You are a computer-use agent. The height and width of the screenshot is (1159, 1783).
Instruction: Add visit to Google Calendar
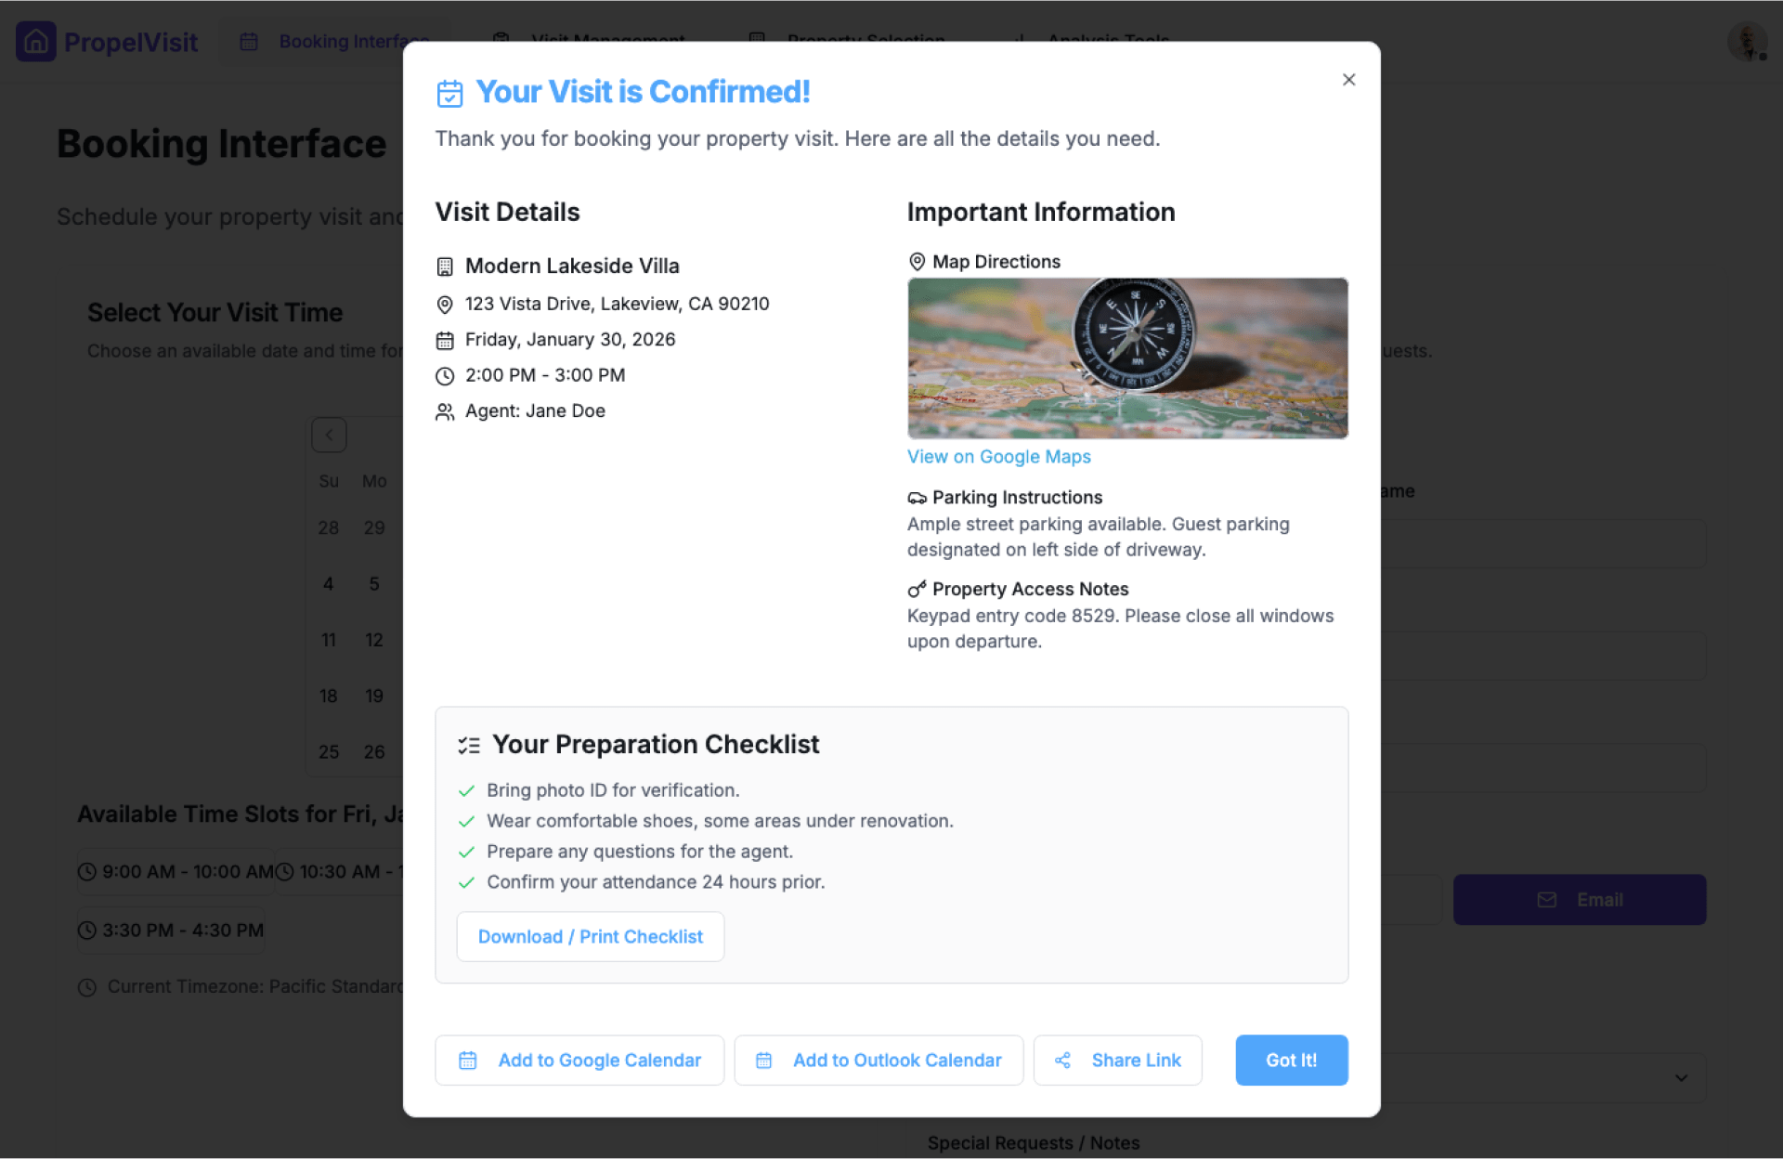tap(579, 1061)
